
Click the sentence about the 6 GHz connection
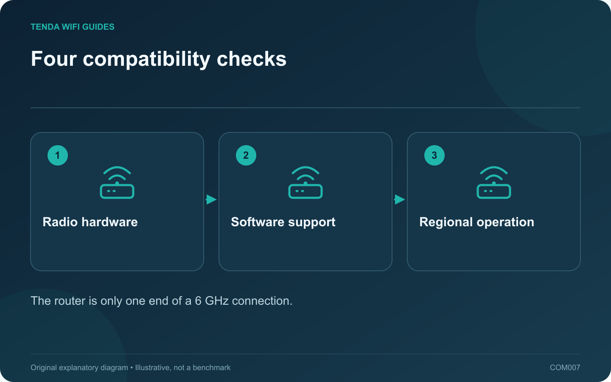coord(162,301)
